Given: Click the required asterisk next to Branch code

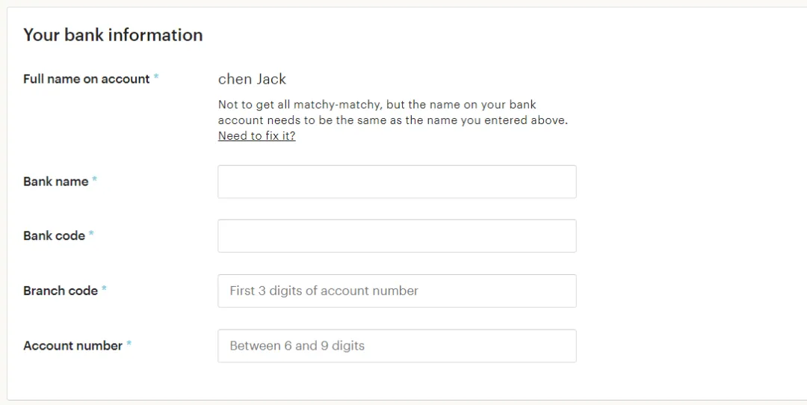Looking at the screenshot, I should [105, 289].
